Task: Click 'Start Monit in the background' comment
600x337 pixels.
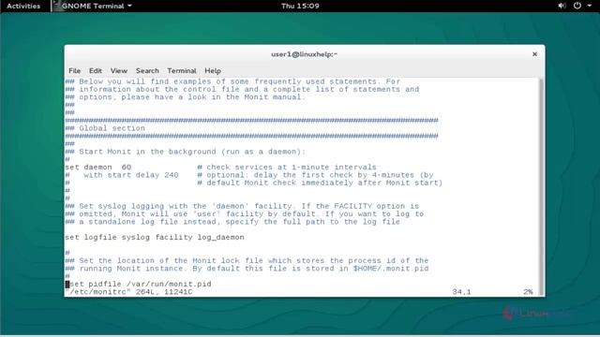Action: click(x=186, y=152)
